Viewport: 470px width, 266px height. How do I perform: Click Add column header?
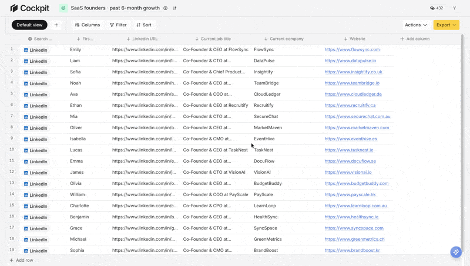pos(415,39)
